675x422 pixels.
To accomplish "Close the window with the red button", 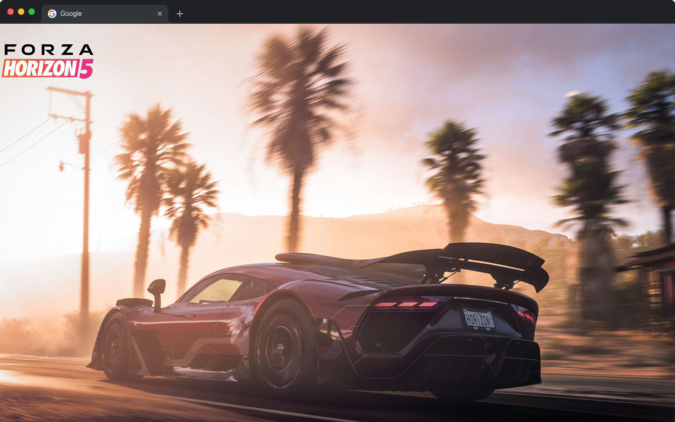I will (11, 12).
